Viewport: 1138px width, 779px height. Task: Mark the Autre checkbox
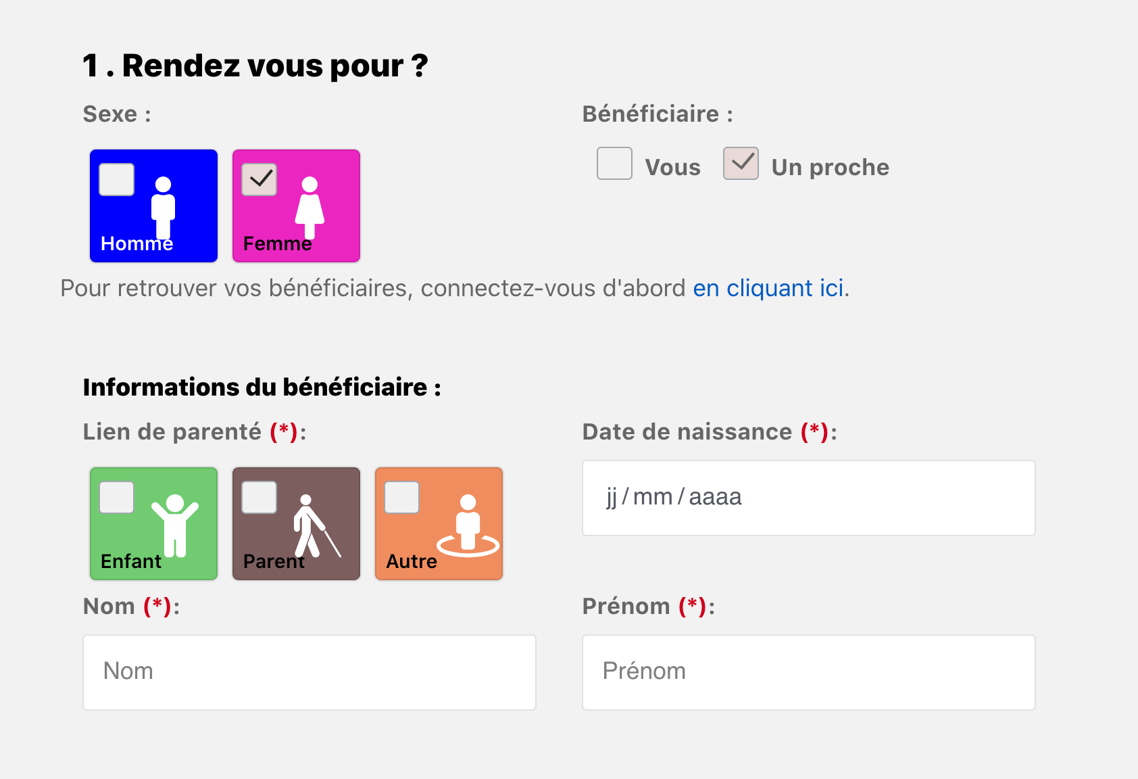click(402, 498)
